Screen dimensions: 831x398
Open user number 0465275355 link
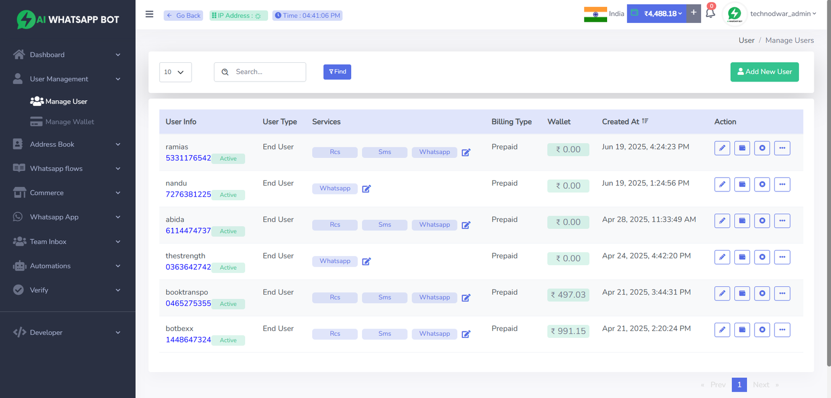click(188, 303)
